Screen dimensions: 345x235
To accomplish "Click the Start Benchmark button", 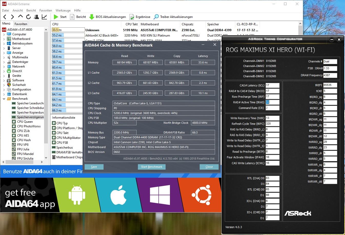I will click(151, 167).
